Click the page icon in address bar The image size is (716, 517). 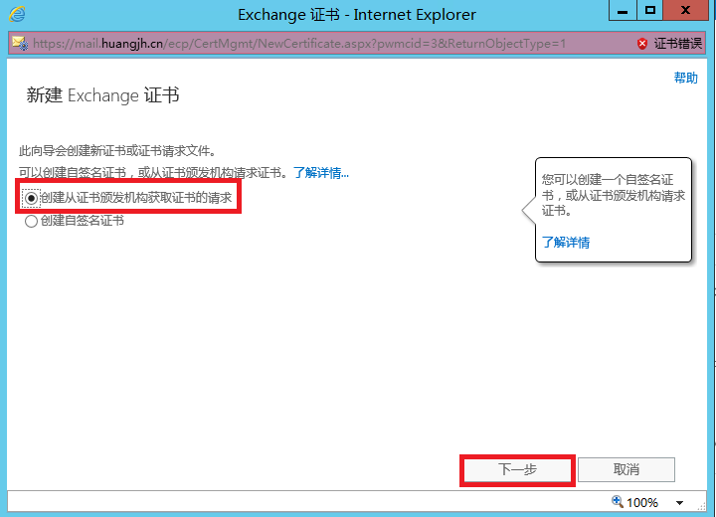pos(20,44)
